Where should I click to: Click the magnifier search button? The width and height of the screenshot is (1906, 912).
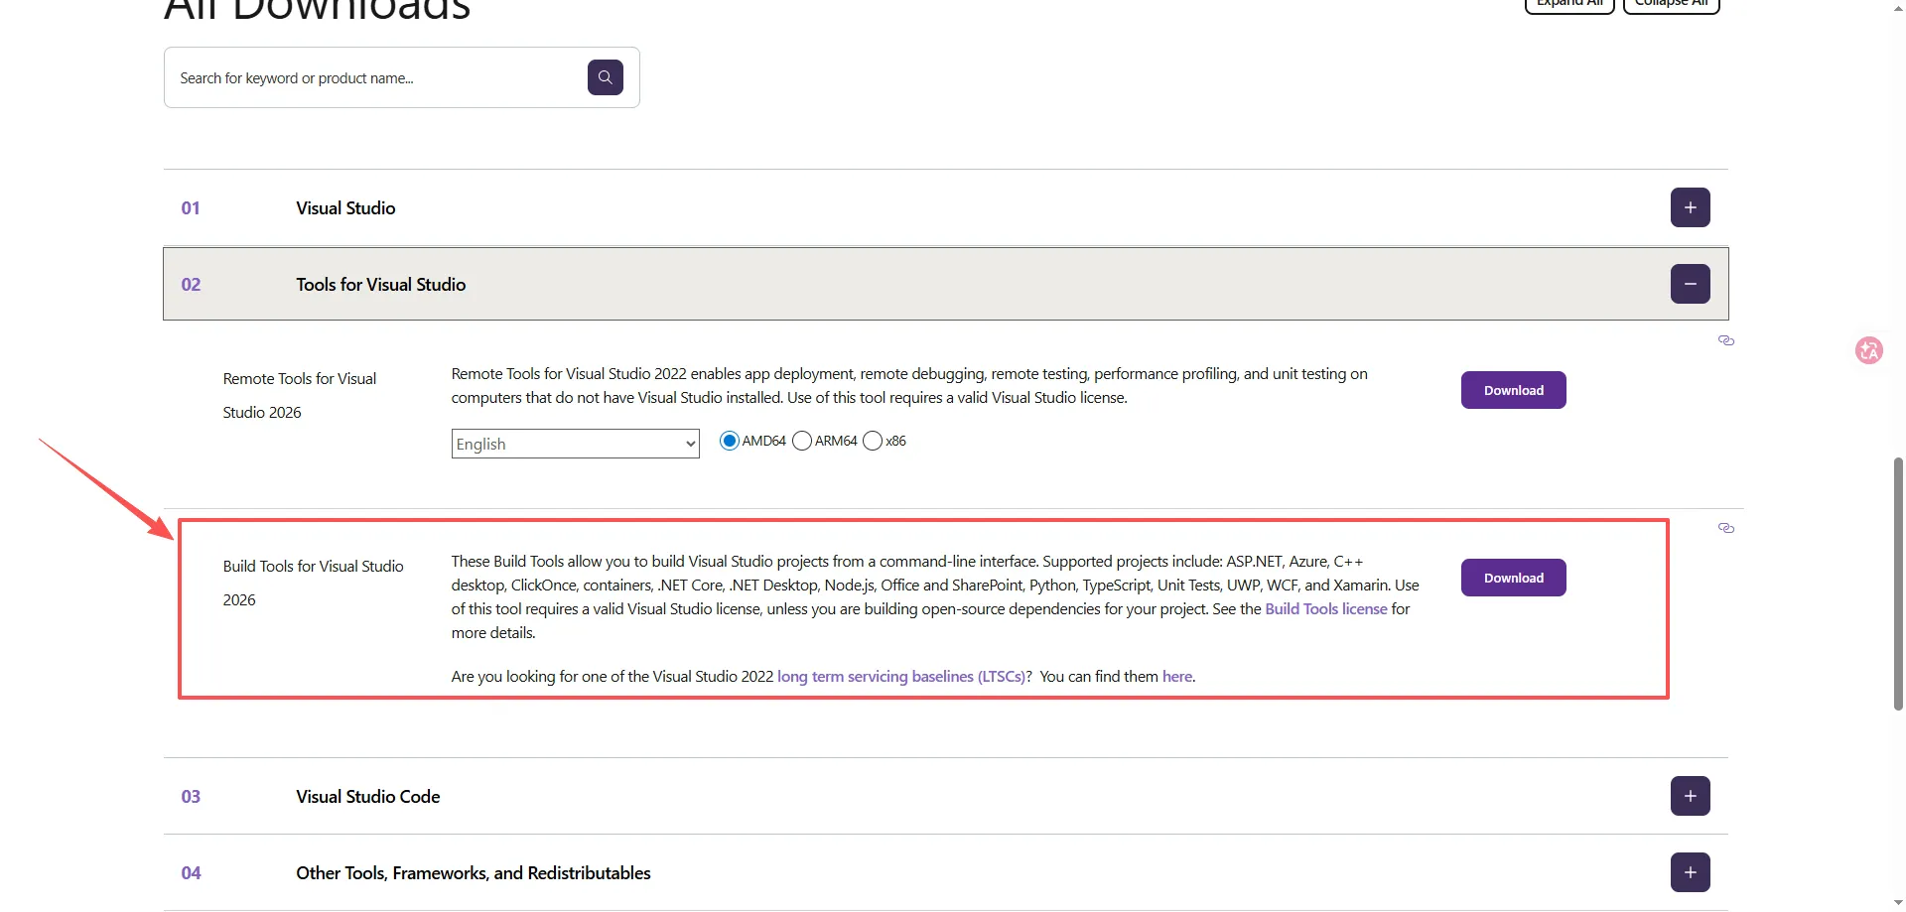[x=605, y=77]
